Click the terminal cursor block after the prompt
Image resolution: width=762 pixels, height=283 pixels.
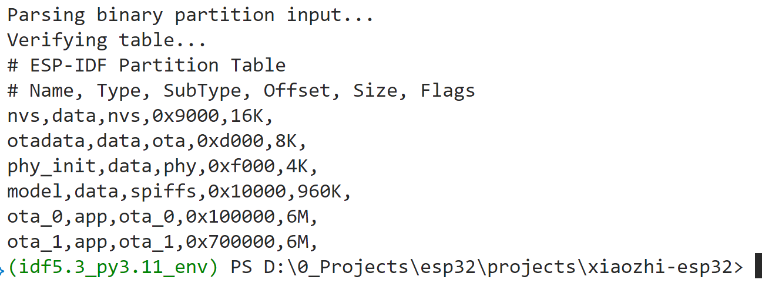[x=758, y=267]
